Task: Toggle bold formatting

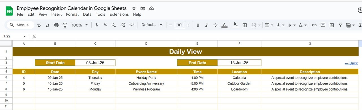Action: tap(198, 25)
